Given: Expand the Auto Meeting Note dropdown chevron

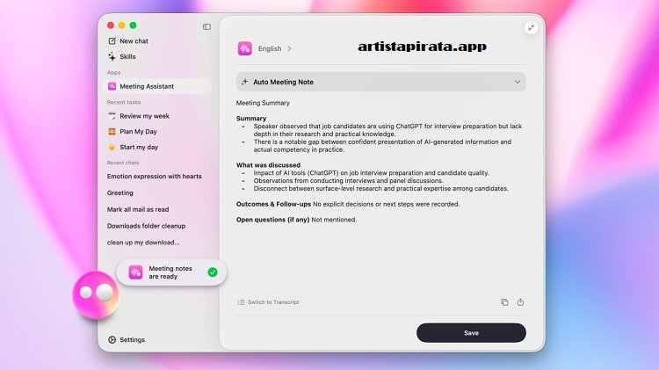Looking at the screenshot, I should tap(518, 82).
